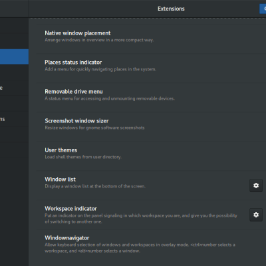Click the Extensions header title
The height and width of the screenshot is (266, 266).
171,9
